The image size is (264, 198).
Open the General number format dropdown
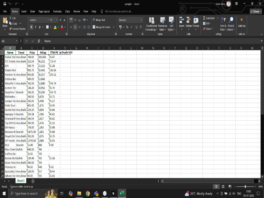click(x=141, y=20)
